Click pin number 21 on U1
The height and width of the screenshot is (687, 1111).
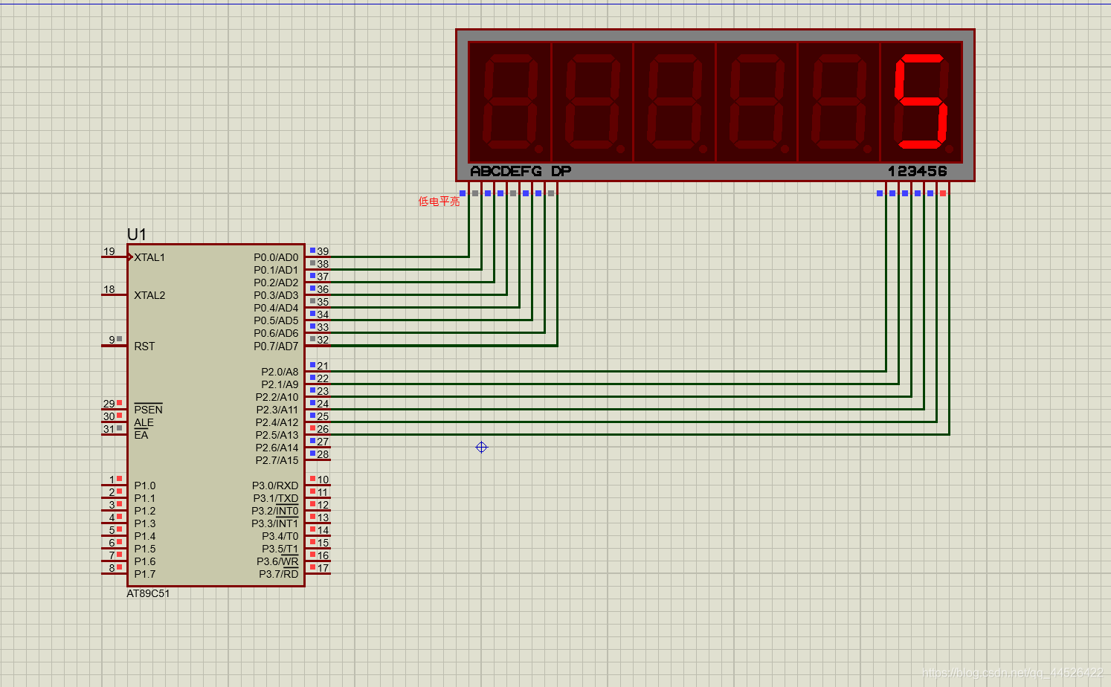[323, 366]
